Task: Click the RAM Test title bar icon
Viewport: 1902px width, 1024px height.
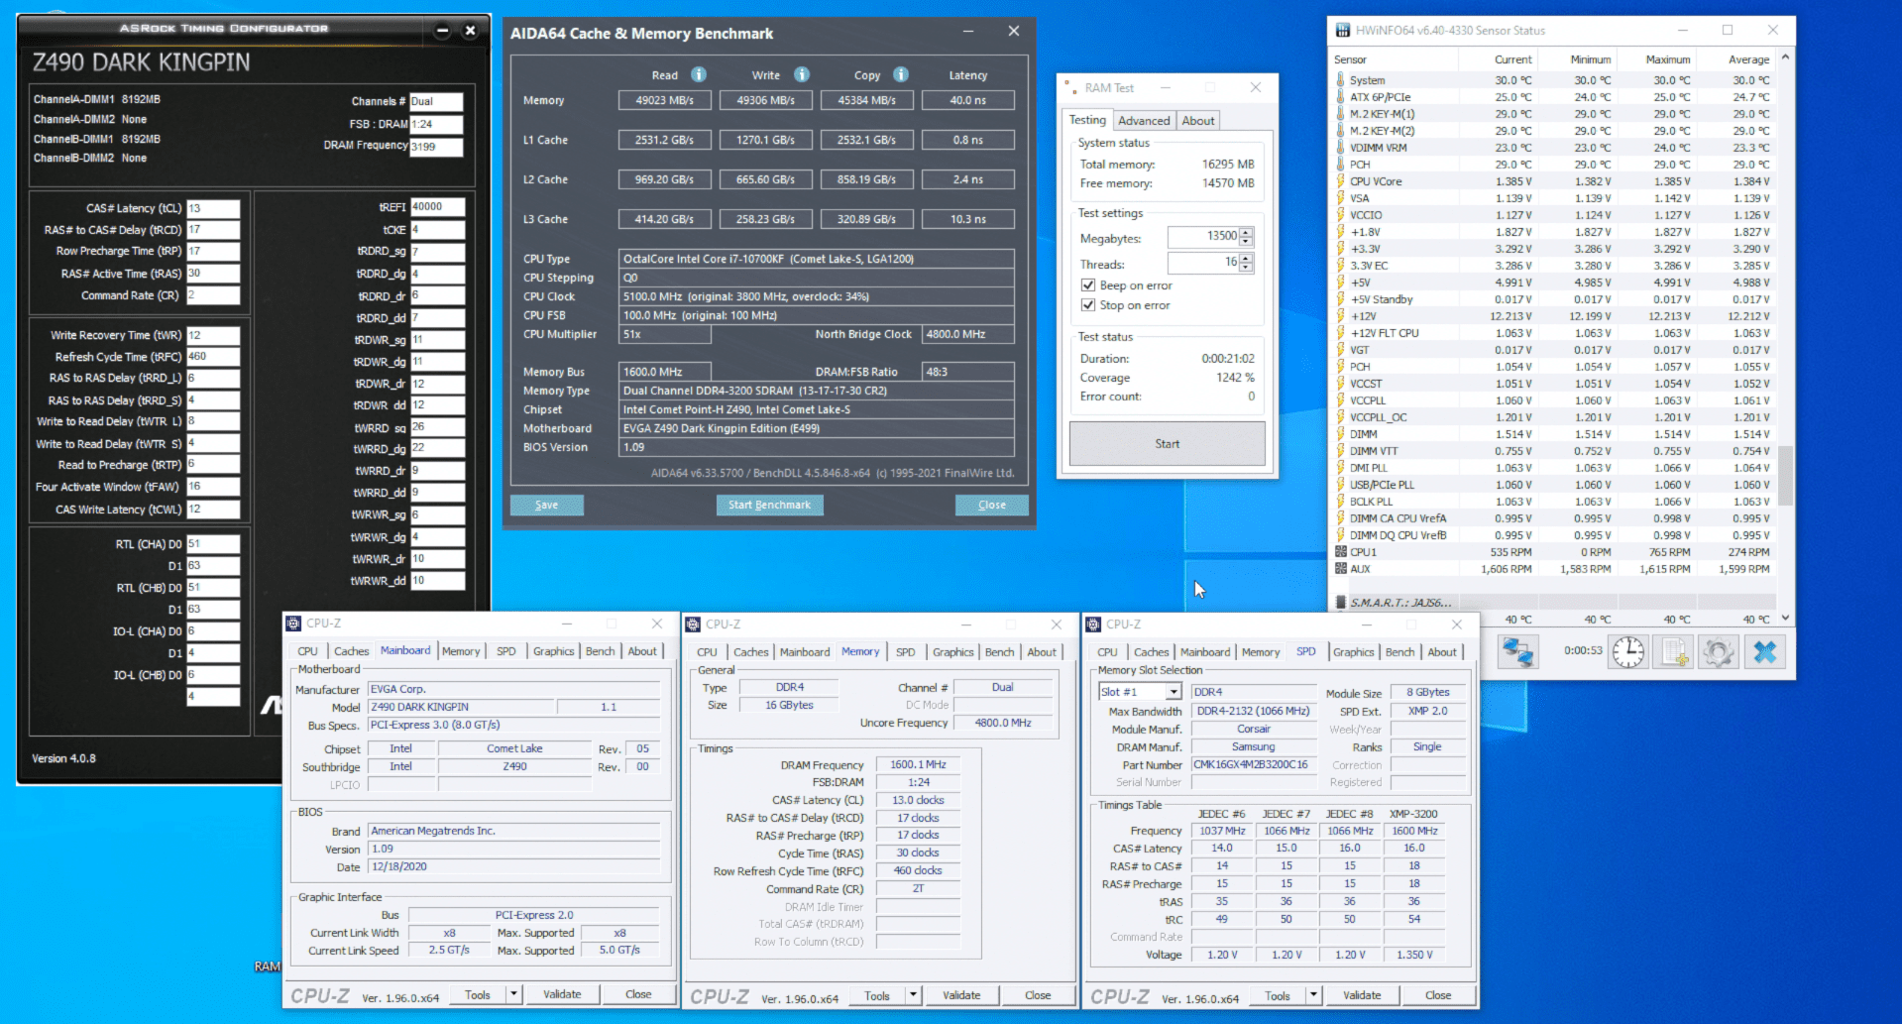Action: point(1071,87)
